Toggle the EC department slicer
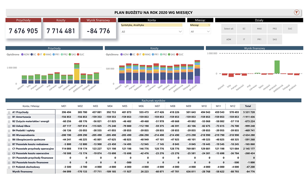307x182 pixels. [244, 29]
